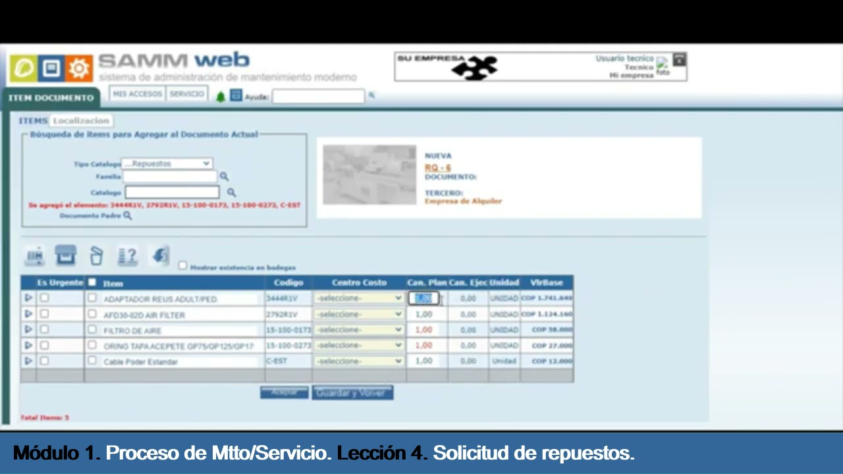Toggle the select-all checkbox in Item header

pyautogui.click(x=92, y=282)
